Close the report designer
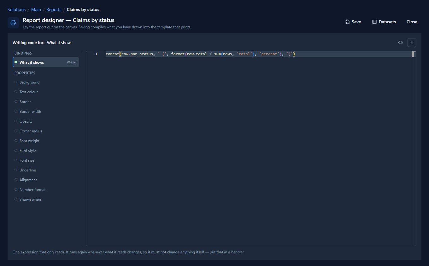This screenshot has width=429, height=266. pyautogui.click(x=412, y=22)
